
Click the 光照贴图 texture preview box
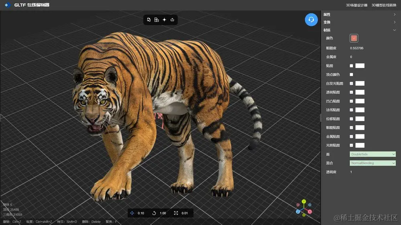coord(360,145)
